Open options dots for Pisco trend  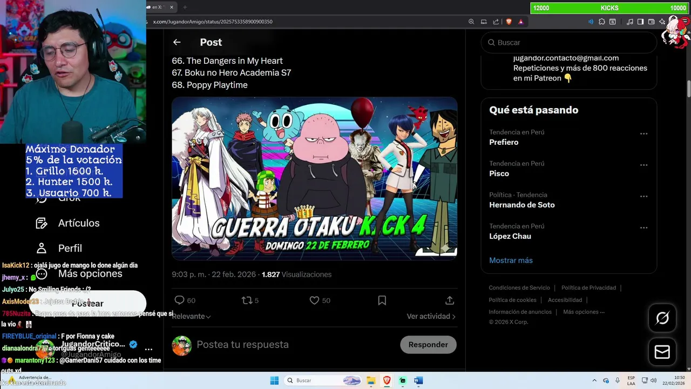tap(643, 165)
